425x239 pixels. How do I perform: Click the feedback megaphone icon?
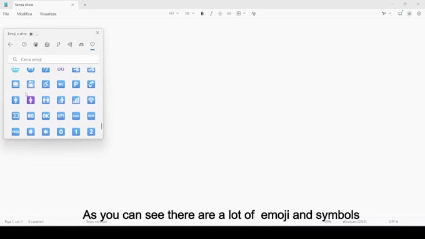(400, 13)
